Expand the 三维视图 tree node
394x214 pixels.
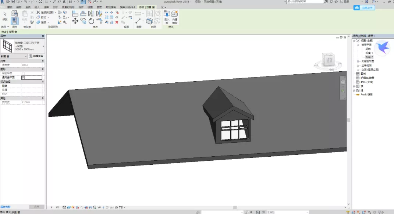click(358, 65)
